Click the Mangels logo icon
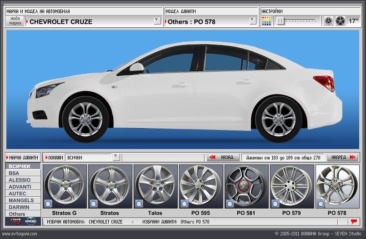366x239 pixels. (31, 221)
